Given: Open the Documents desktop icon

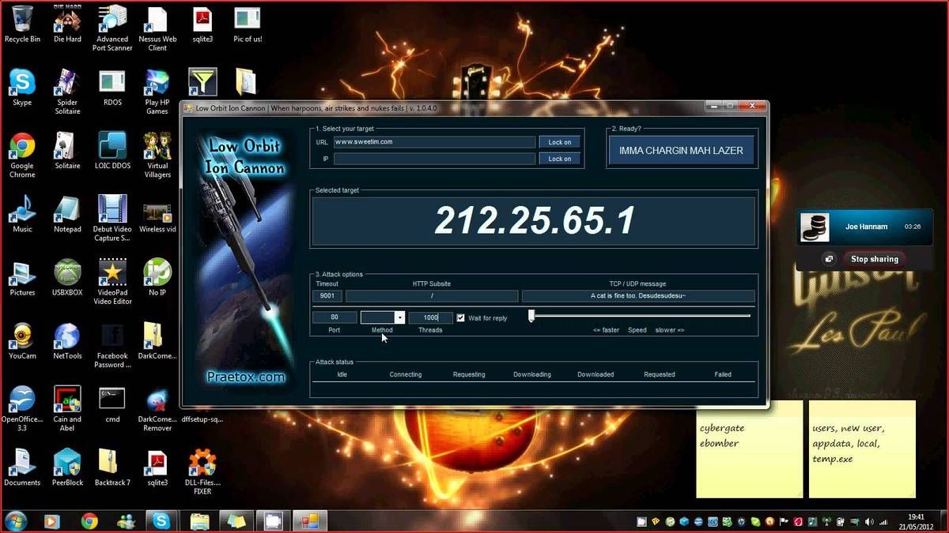Looking at the screenshot, I should [22, 467].
